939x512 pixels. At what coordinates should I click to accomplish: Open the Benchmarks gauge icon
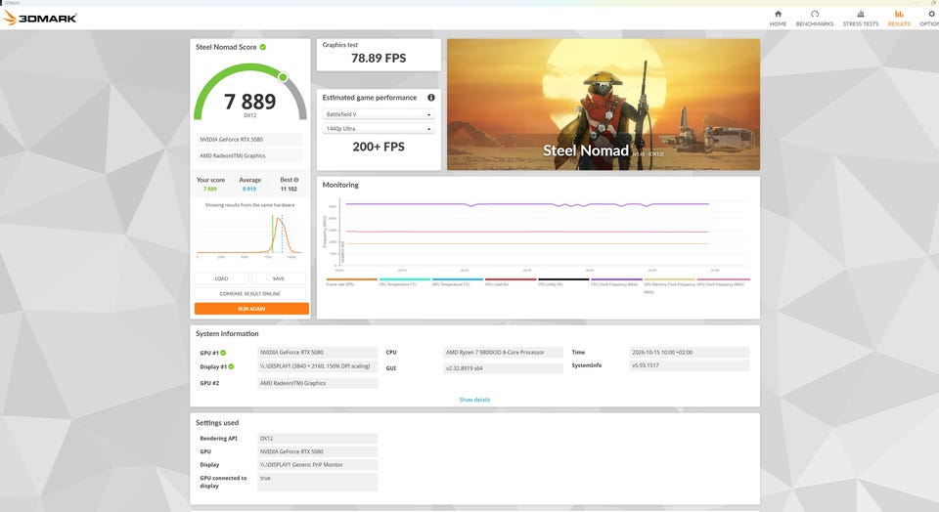pyautogui.click(x=815, y=14)
